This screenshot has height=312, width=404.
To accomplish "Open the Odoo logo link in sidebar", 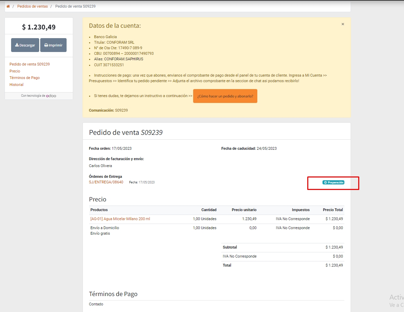I will [51, 96].
